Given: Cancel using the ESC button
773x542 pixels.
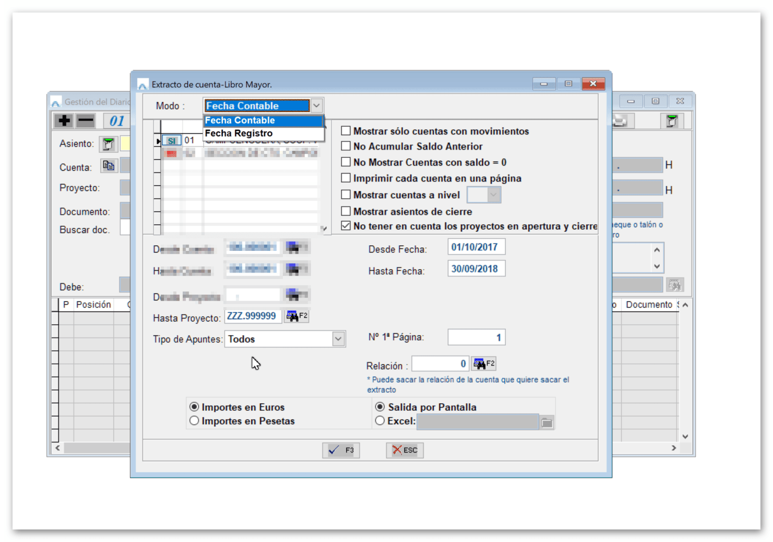Looking at the screenshot, I should [405, 450].
